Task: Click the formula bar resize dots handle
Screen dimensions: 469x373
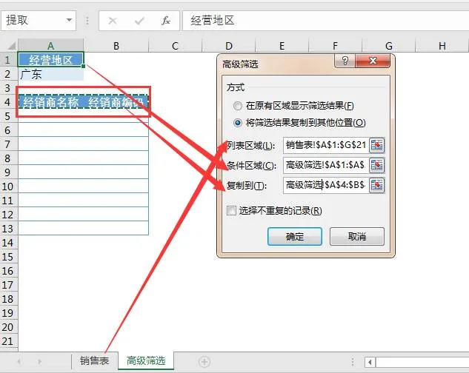Action: coord(87,21)
